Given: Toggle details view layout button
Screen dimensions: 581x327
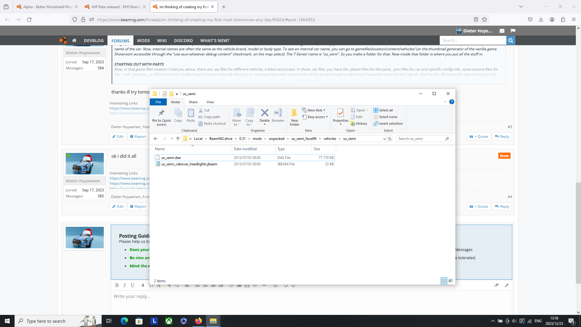Looking at the screenshot, I should click(x=444, y=281).
